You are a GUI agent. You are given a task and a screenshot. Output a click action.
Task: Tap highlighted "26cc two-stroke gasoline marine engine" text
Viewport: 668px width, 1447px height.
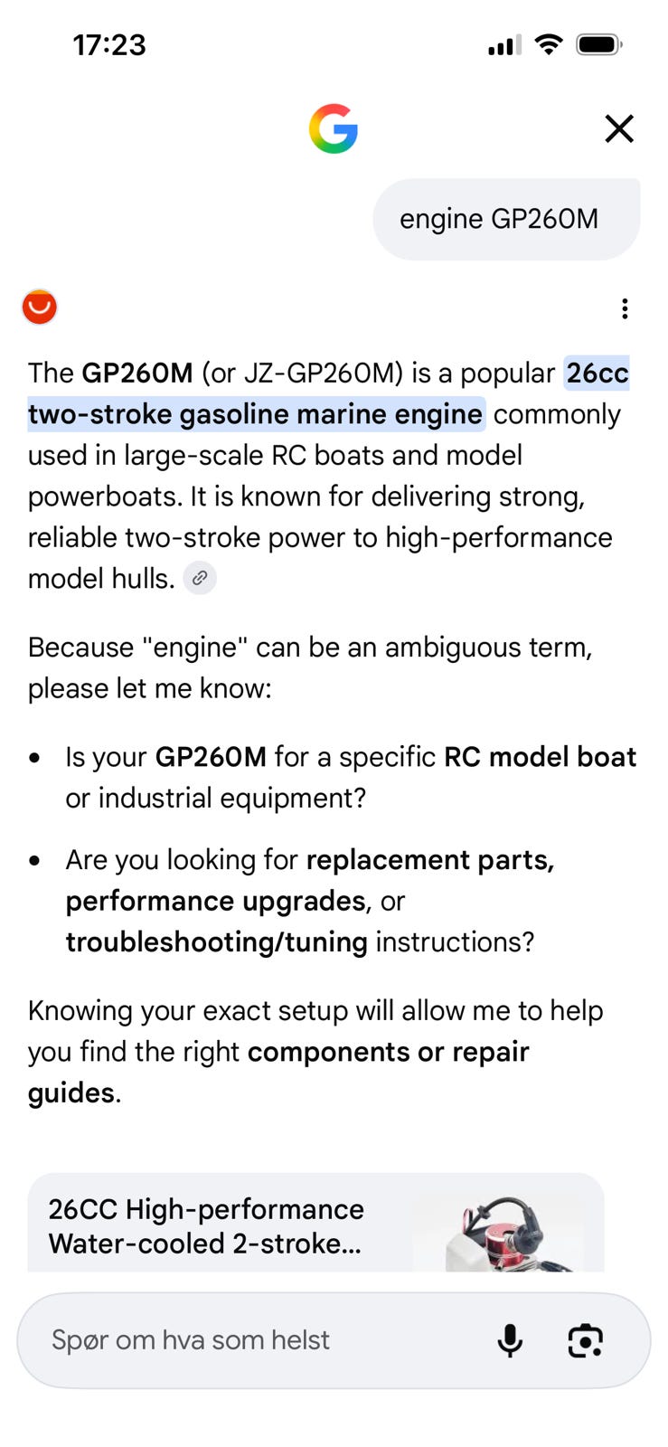[328, 393]
